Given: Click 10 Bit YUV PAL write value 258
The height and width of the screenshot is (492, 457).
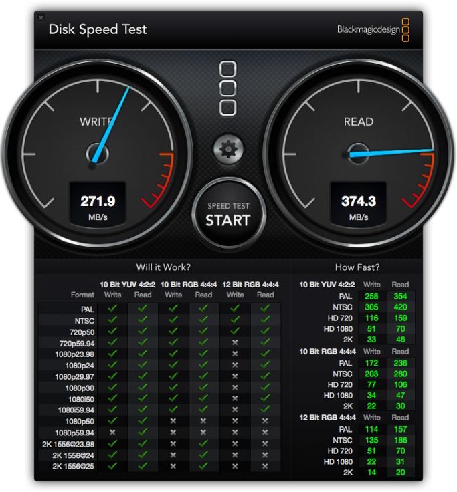Looking at the screenshot, I should coord(371,297).
